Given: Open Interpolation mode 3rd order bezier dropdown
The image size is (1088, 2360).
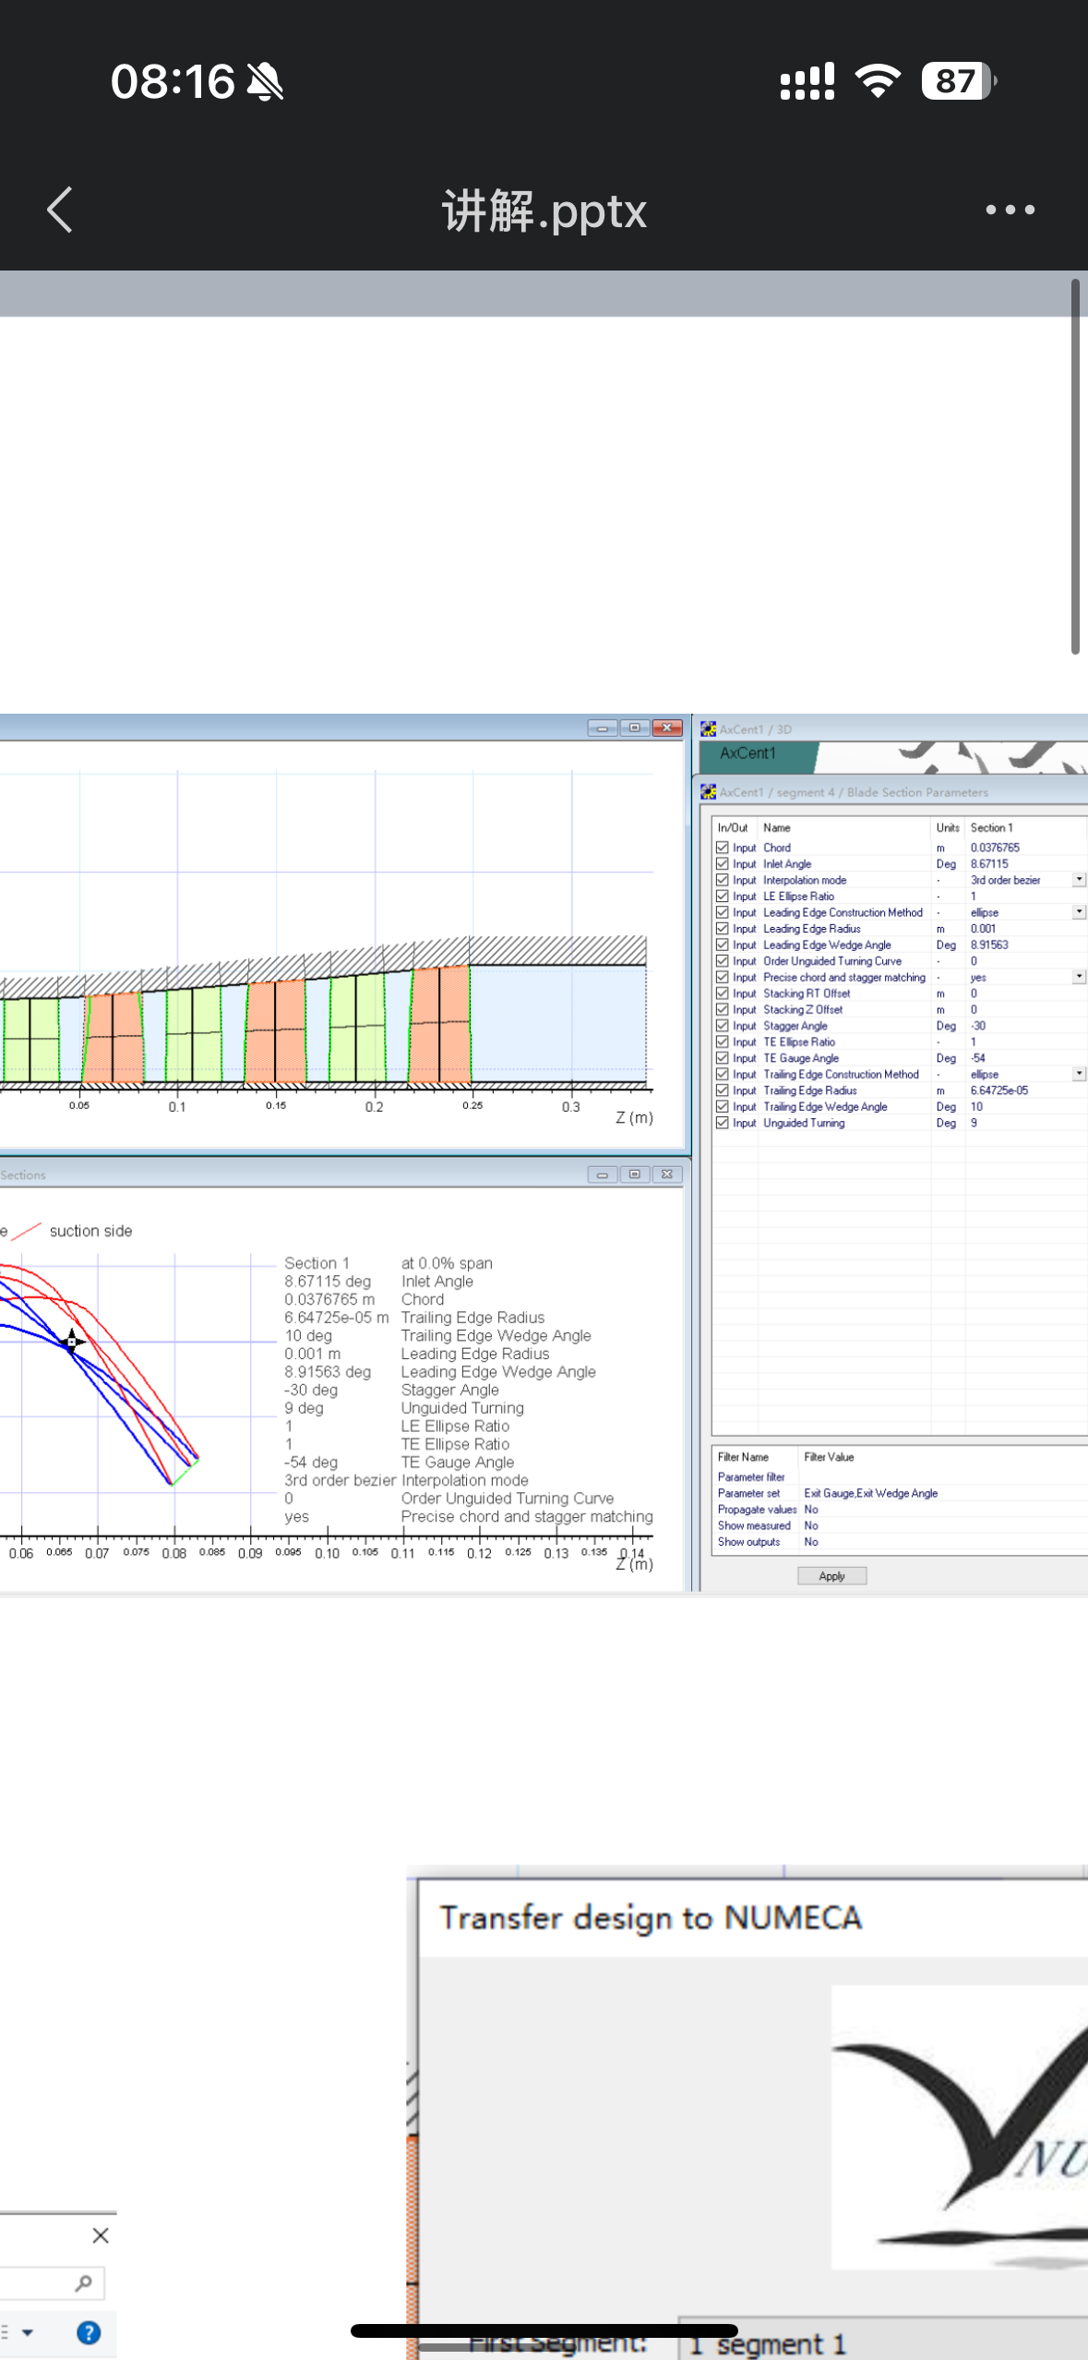Looking at the screenshot, I should tap(1078, 879).
